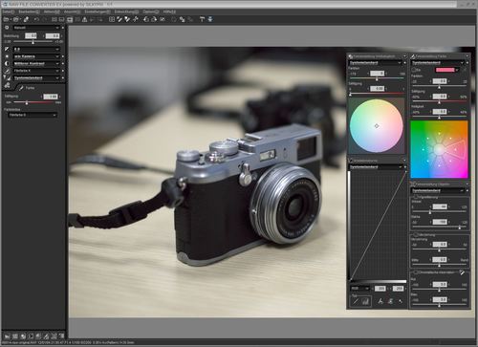
Task: Open the RGB channel dropdown under curve
Action: click(x=359, y=289)
